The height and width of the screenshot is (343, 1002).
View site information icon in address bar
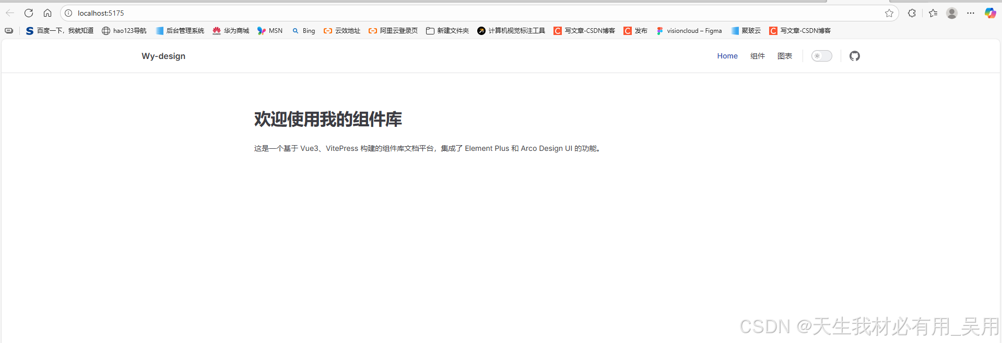coord(68,13)
